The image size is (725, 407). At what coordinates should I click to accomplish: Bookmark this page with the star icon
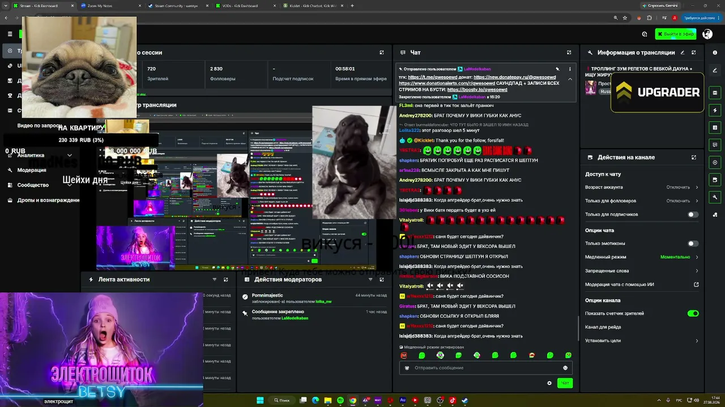[x=625, y=18]
